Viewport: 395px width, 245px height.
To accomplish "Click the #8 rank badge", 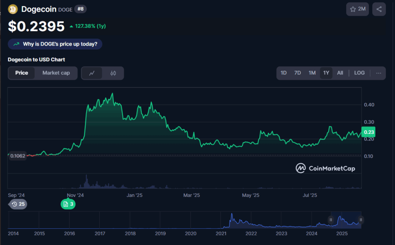I will (80, 9).
